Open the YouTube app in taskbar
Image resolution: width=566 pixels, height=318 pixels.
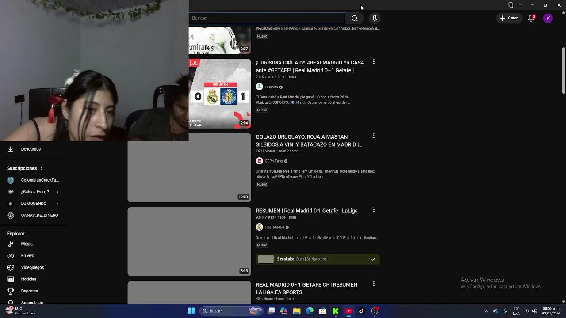click(x=348, y=311)
